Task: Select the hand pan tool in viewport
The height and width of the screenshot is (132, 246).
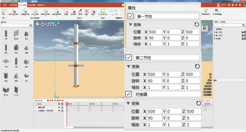Action: click(x=37, y=24)
